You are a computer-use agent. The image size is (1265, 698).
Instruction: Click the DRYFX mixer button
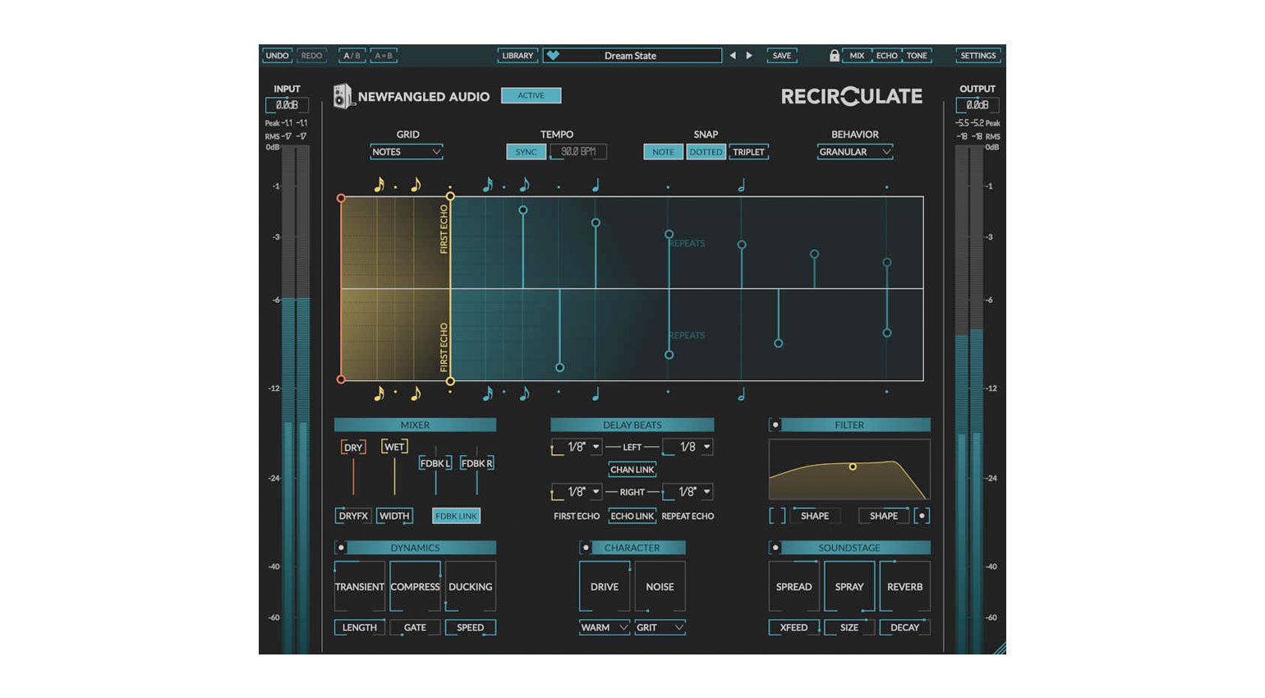point(353,516)
